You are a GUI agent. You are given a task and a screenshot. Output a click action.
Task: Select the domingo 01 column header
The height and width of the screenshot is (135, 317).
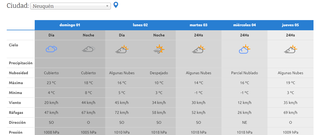[x=70, y=25]
